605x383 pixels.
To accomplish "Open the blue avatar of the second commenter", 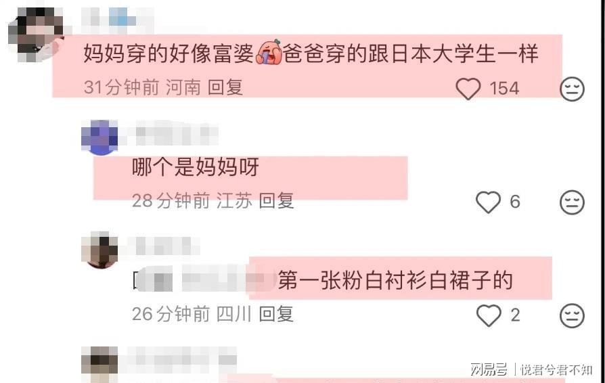I will click(100, 137).
